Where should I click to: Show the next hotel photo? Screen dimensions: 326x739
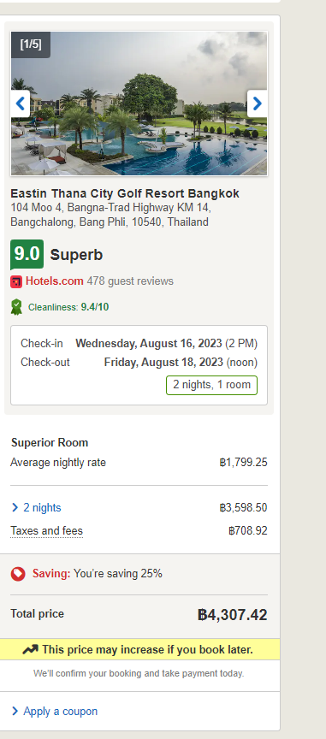257,103
